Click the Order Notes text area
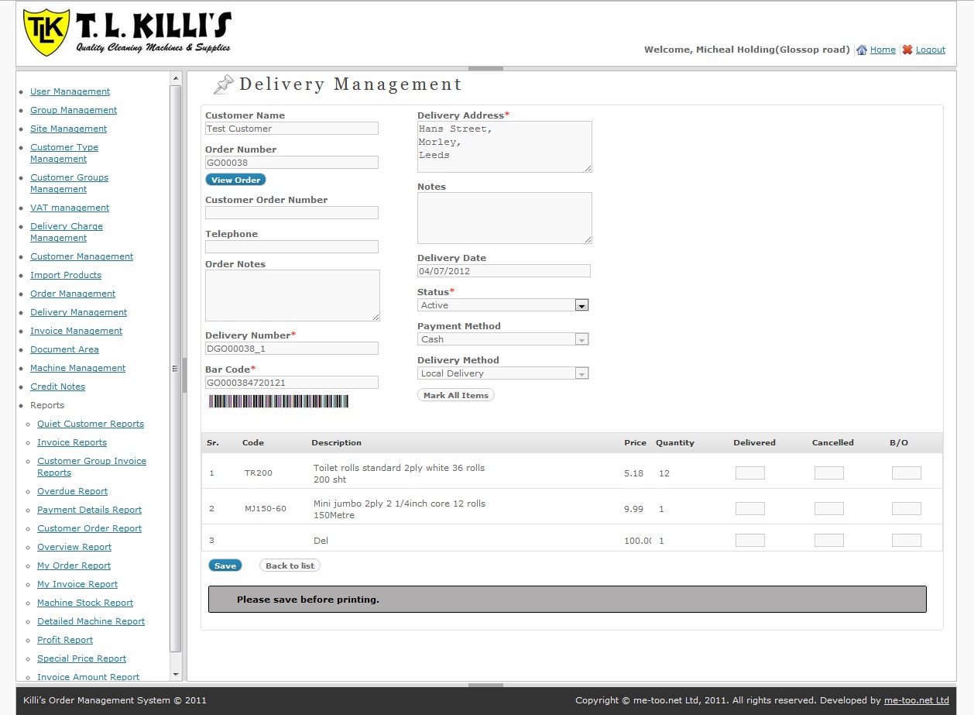 (293, 295)
